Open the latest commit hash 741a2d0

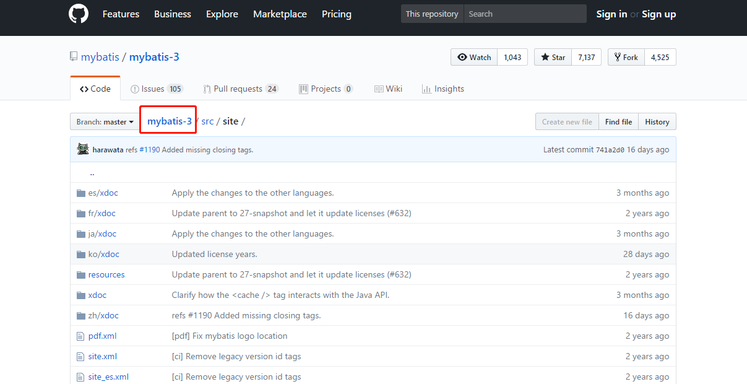tap(610, 150)
